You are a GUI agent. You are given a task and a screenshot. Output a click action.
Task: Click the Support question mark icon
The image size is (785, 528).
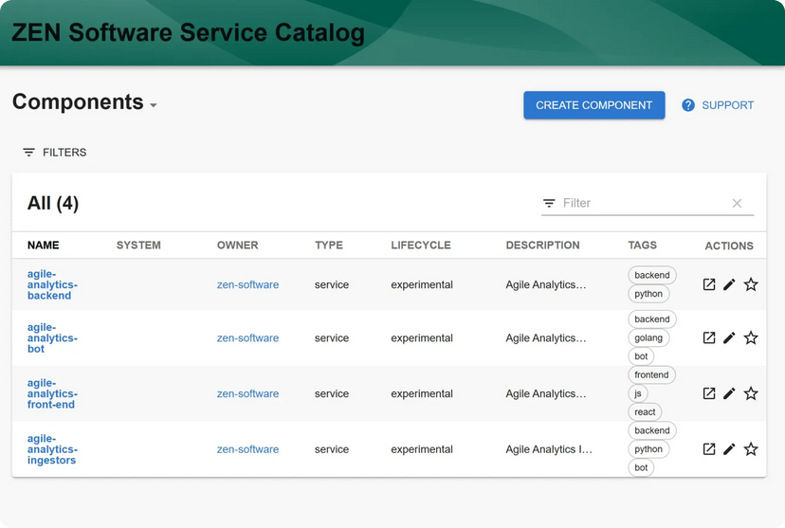tap(688, 105)
